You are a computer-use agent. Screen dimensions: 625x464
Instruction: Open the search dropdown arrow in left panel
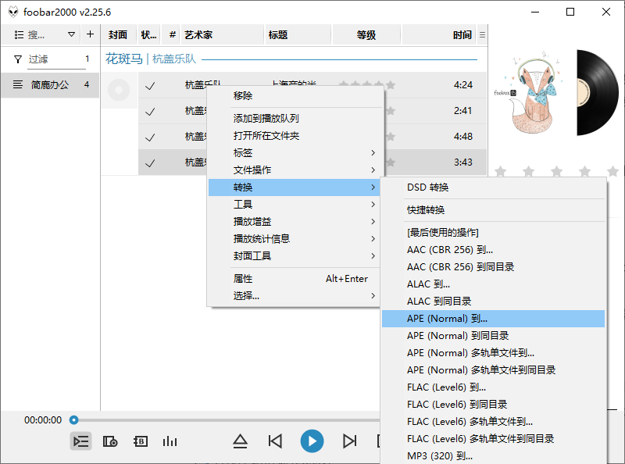[x=71, y=34]
